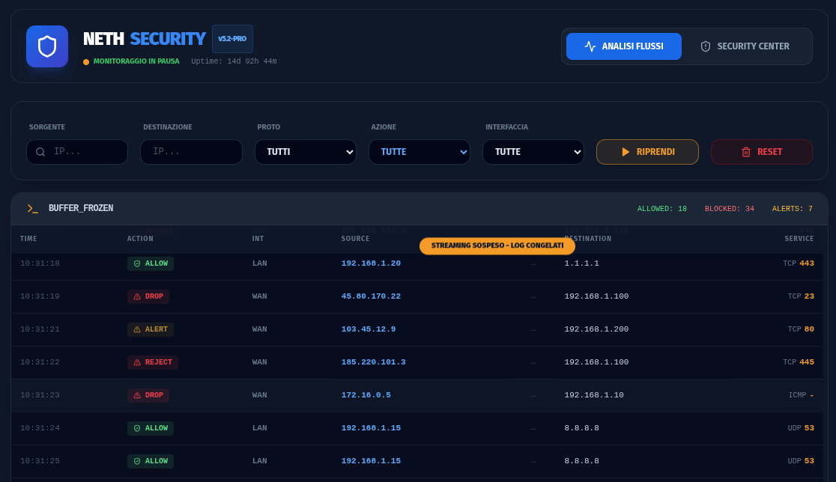This screenshot has width=836, height=482.
Task: Click the REJECT badge for source 185.220.101.3
Action: (x=152, y=362)
